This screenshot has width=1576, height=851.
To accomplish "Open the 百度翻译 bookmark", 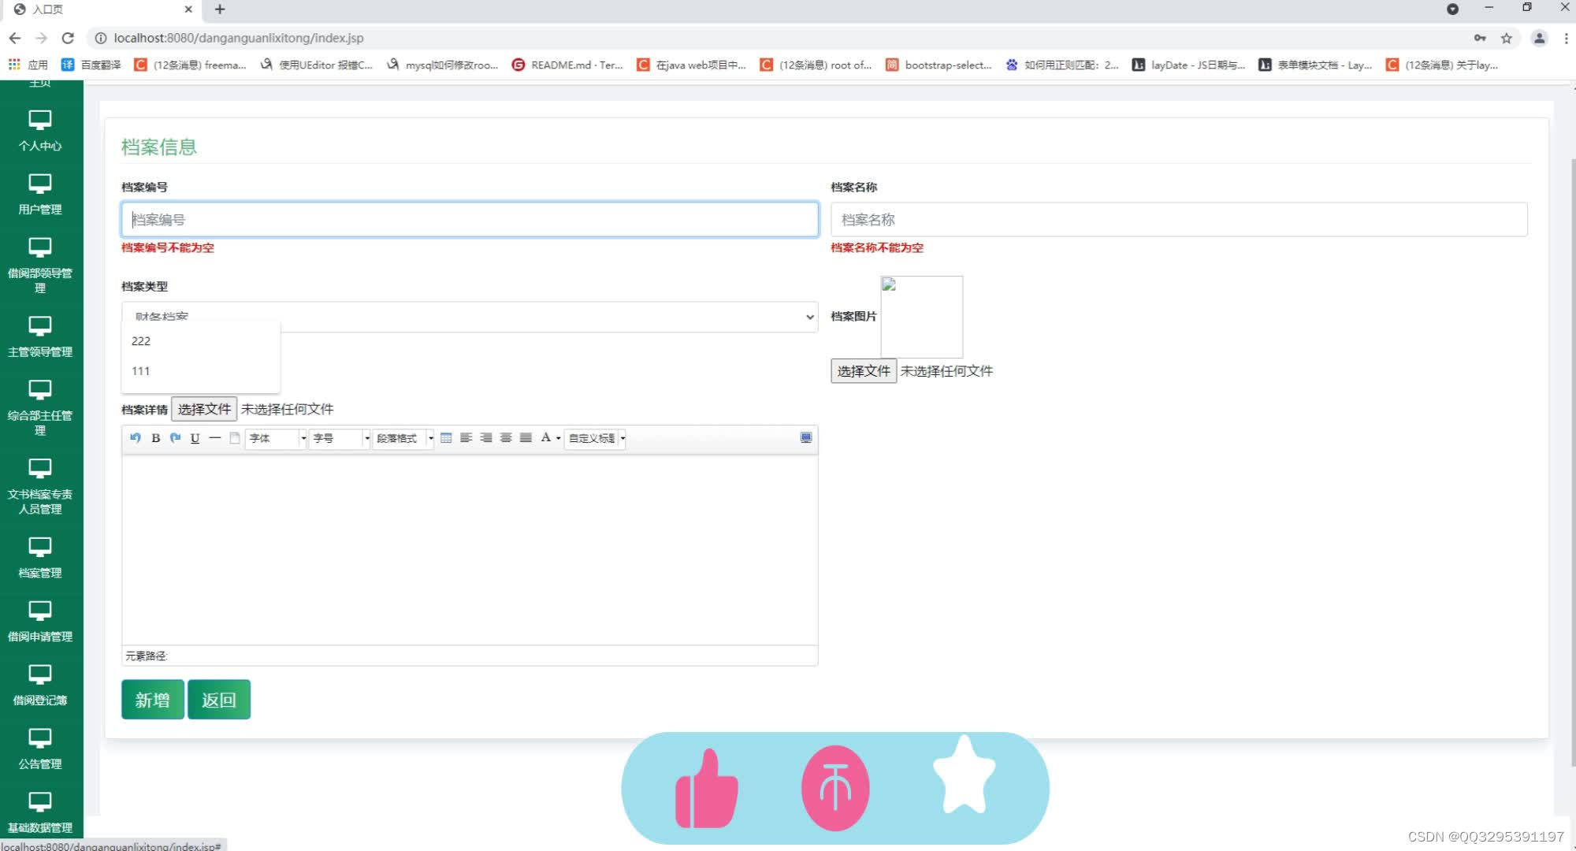I will pyautogui.click(x=91, y=65).
